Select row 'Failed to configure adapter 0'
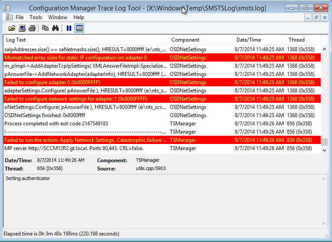The image size is (332, 242). click(x=162, y=82)
